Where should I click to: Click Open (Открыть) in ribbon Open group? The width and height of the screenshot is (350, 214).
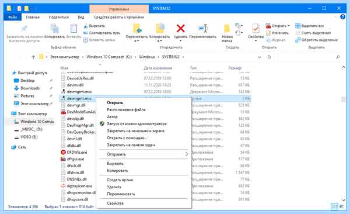click(x=276, y=26)
